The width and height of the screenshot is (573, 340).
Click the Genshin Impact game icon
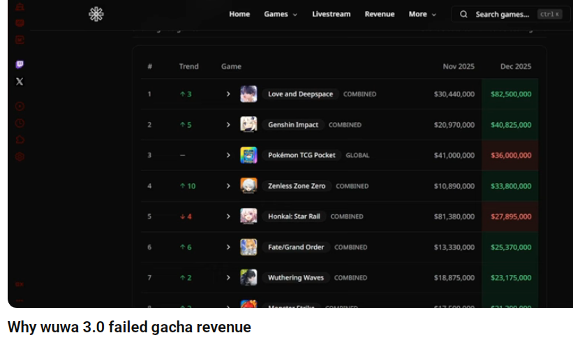[x=248, y=125]
